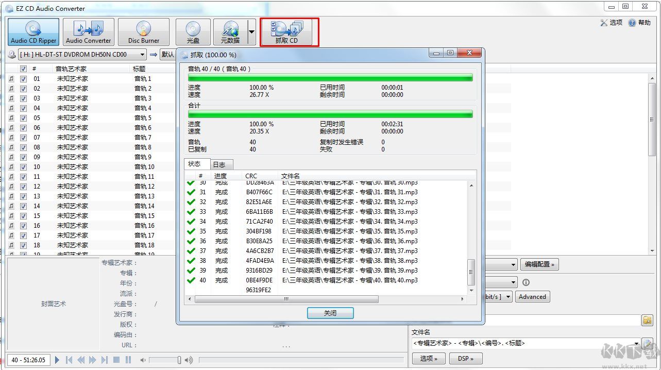Uncheck track 12 in the track list
The image size is (661, 370).
pyautogui.click(x=24, y=186)
